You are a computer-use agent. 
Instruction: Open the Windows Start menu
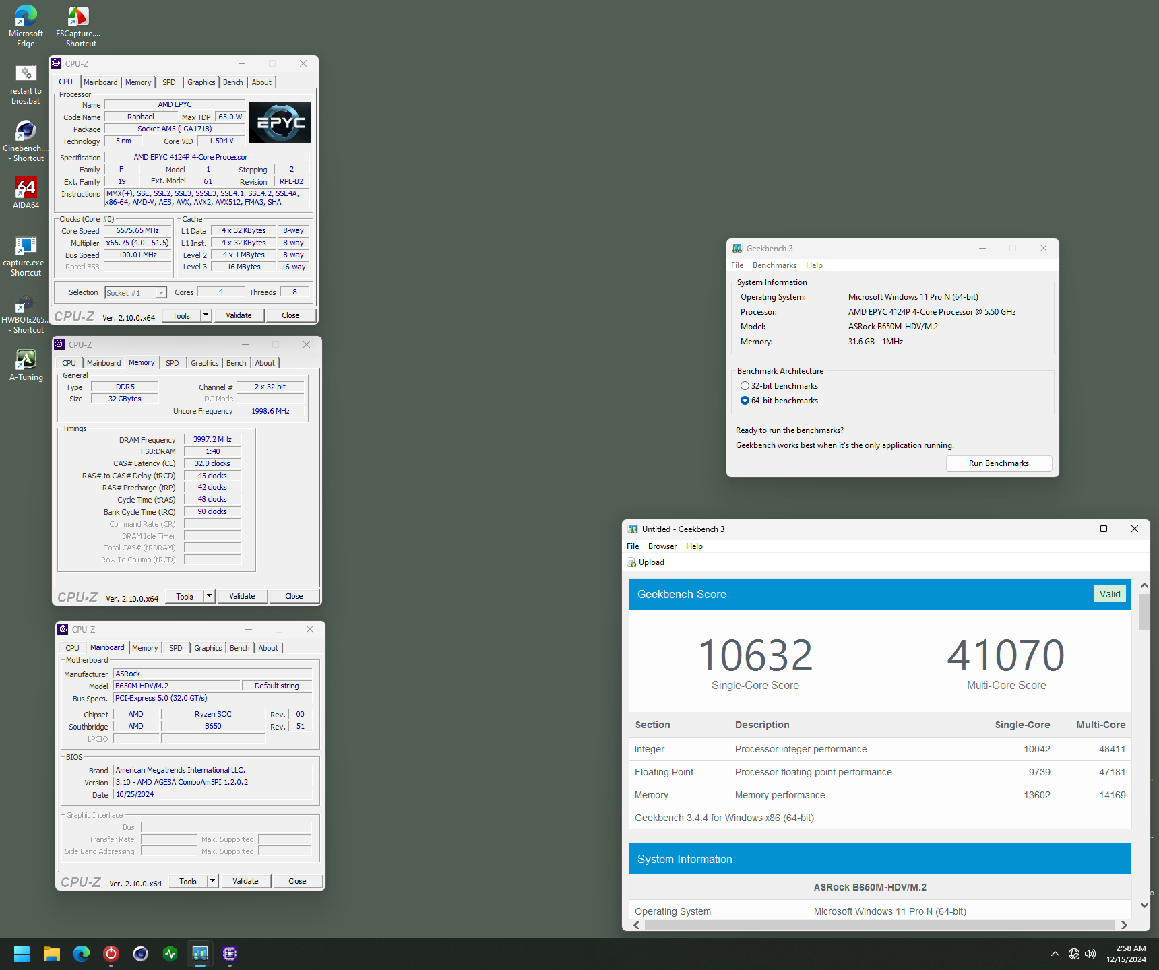click(x=22, y=954)
